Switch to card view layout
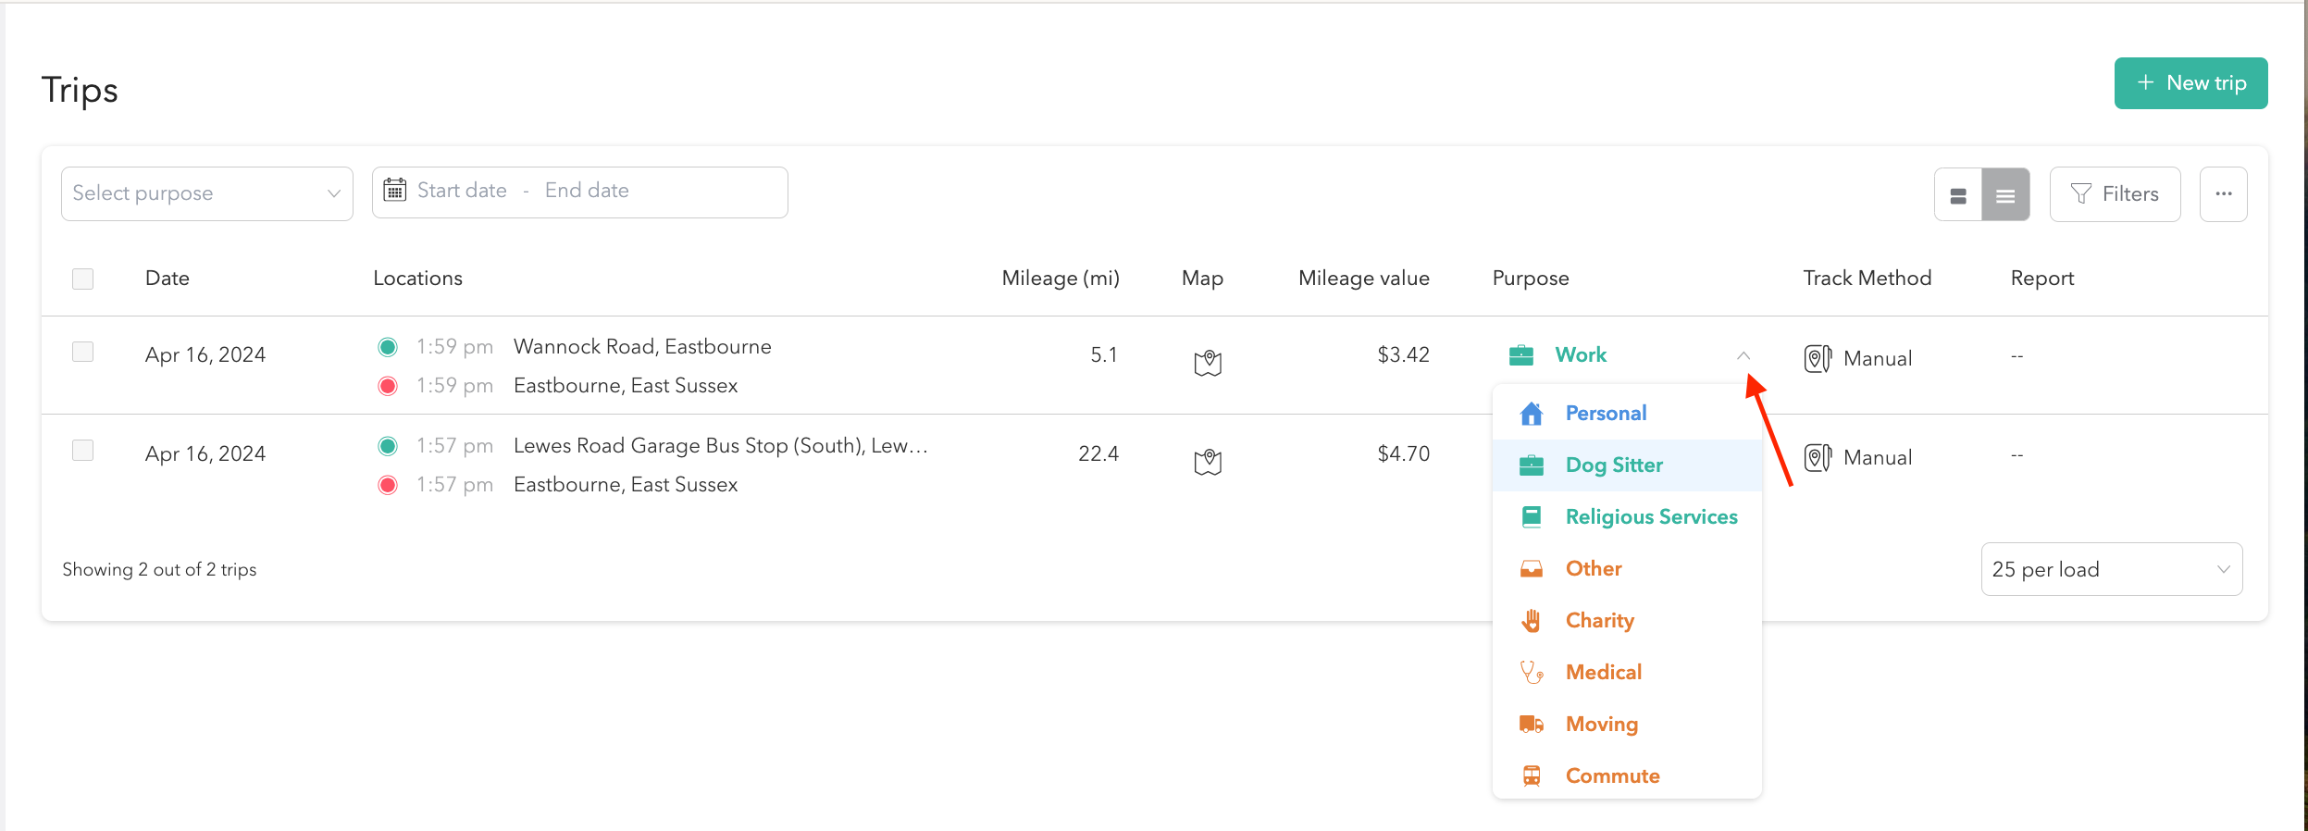 tap(1958, 195)
